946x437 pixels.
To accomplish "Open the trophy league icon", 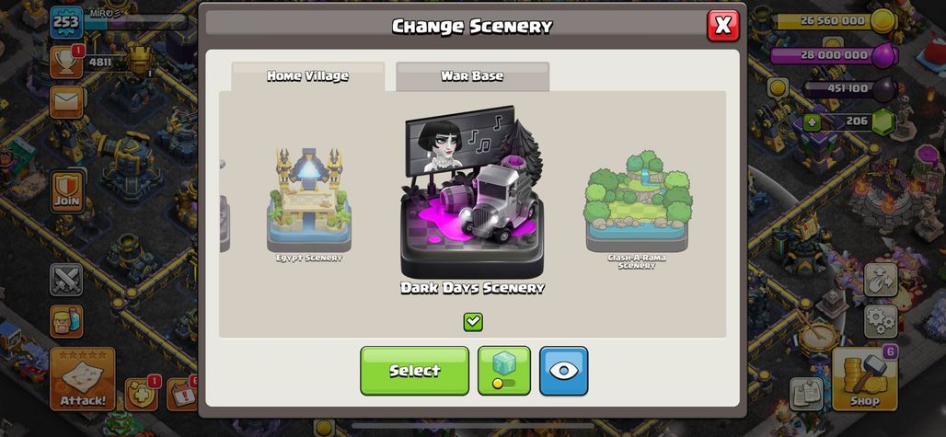I will 66,62.
